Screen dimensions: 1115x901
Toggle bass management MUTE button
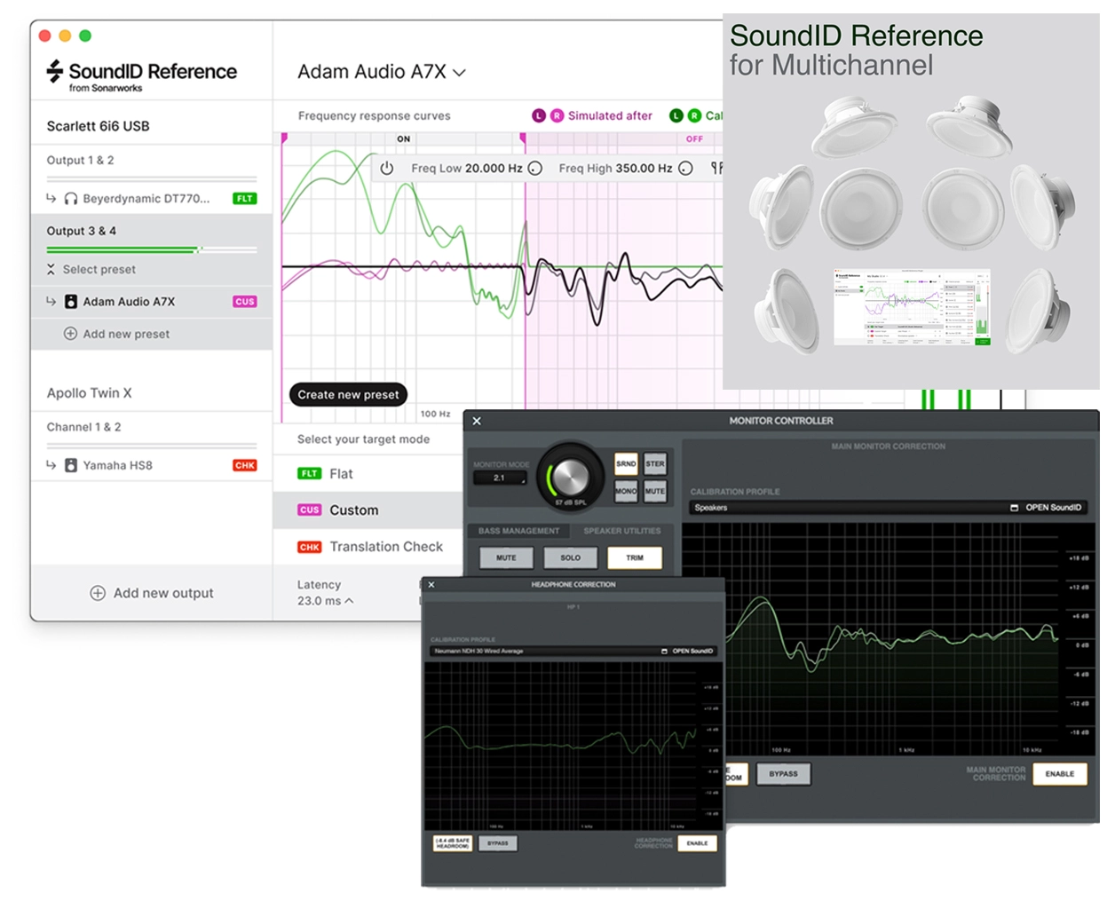coord(506,557)
